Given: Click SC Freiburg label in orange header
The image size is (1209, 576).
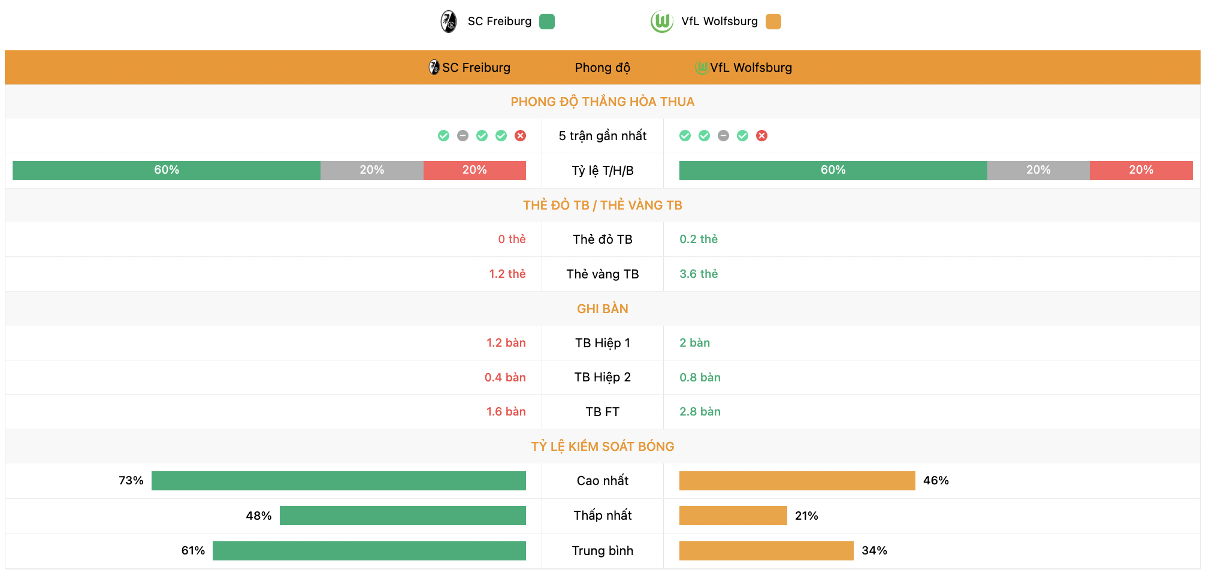Looking at the screenshot, I should [476, 68].
